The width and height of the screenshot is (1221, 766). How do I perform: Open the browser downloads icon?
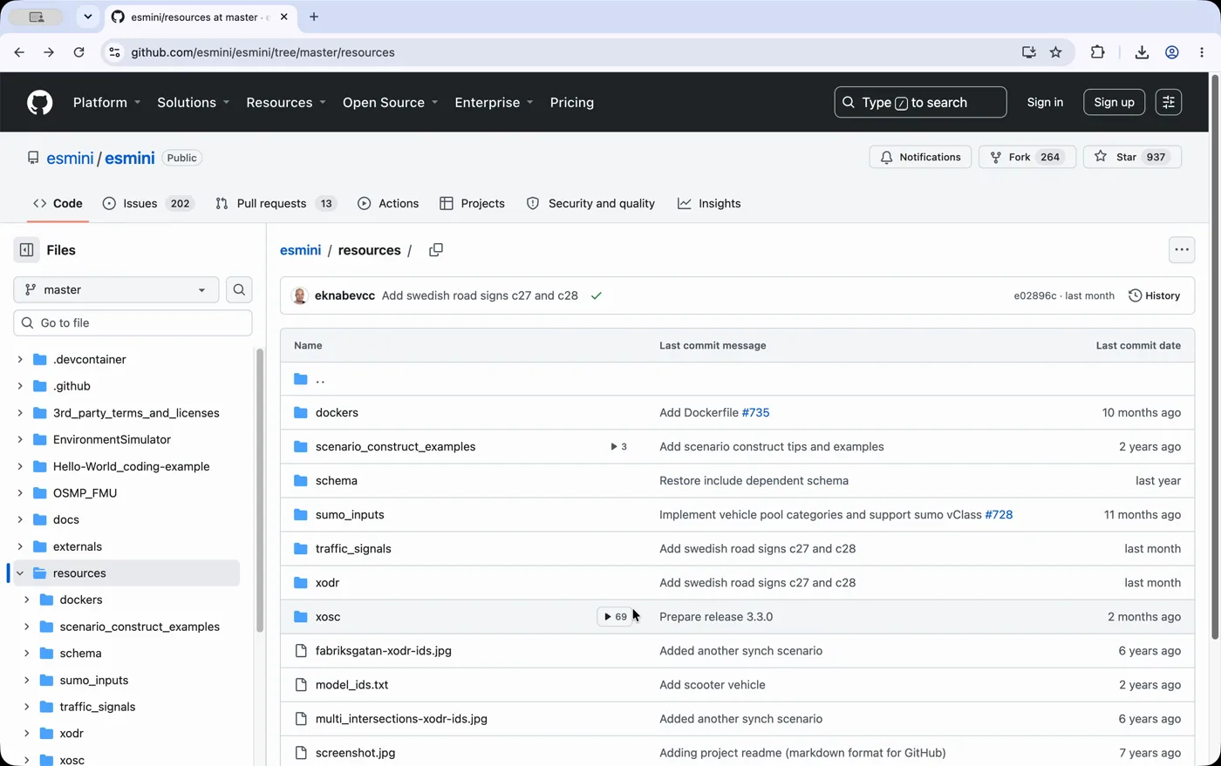[1142, 52]
